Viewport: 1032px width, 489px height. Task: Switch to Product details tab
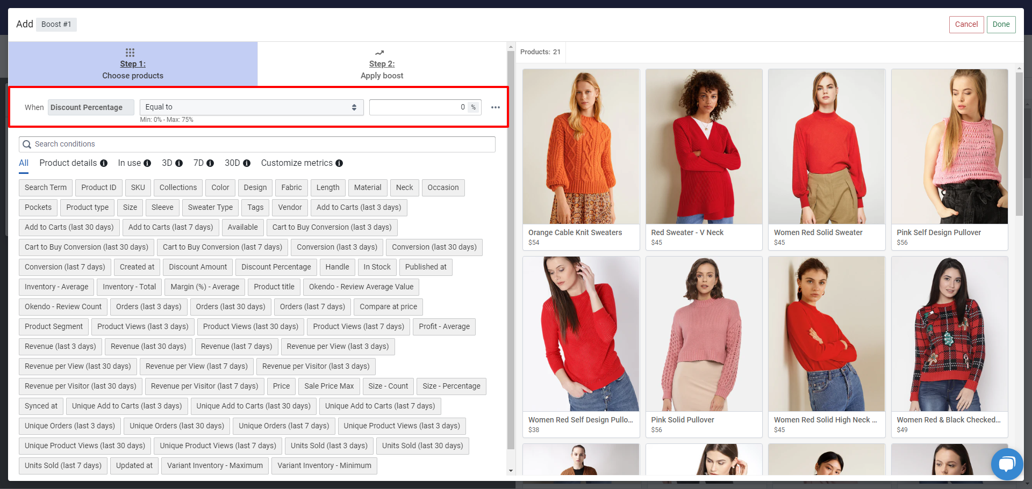[x=68, y=163]
